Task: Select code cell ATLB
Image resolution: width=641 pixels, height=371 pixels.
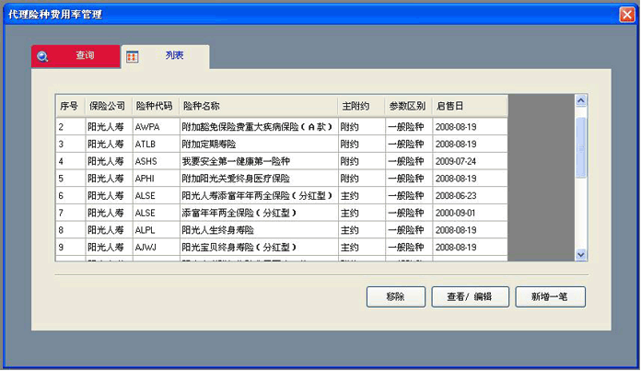Action: coord(157,145)
